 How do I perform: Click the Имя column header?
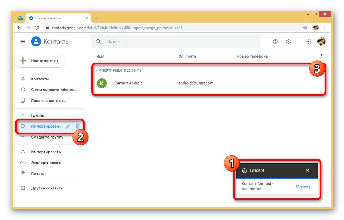point(100,56)
